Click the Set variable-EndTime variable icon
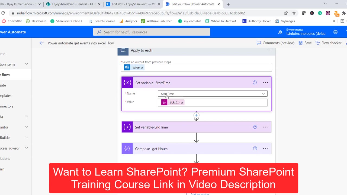The height and width of the screenshot is (195, 347). click(127, 127)
